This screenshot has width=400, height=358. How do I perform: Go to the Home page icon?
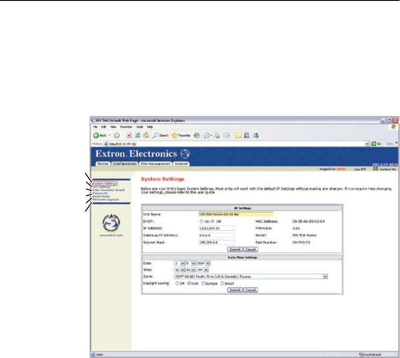click(x=146, y=136)
